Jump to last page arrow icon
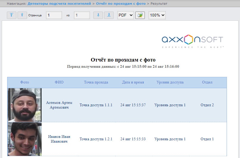This screenshot has width=240, height=158. 109,15
